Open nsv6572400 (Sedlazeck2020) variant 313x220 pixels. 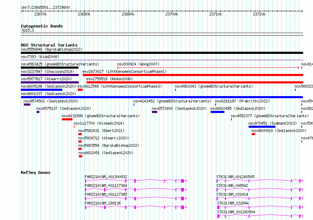[x=179, y=108]
